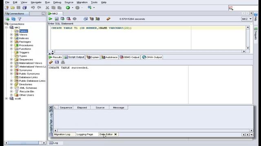Click the Cut scissors icon
This screenshot has width=261, height=146.
[47, 8]
